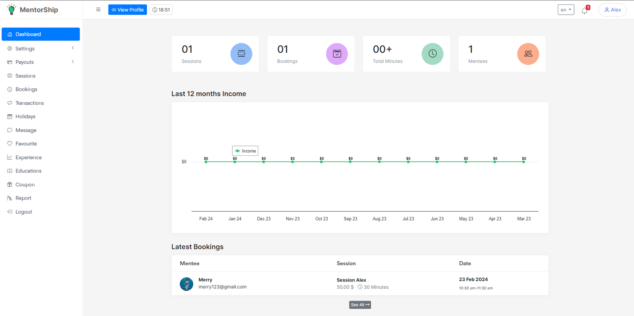Toggle sidebar with the hamburger menu icon
The image size is (634, 316).
[98, 10]
